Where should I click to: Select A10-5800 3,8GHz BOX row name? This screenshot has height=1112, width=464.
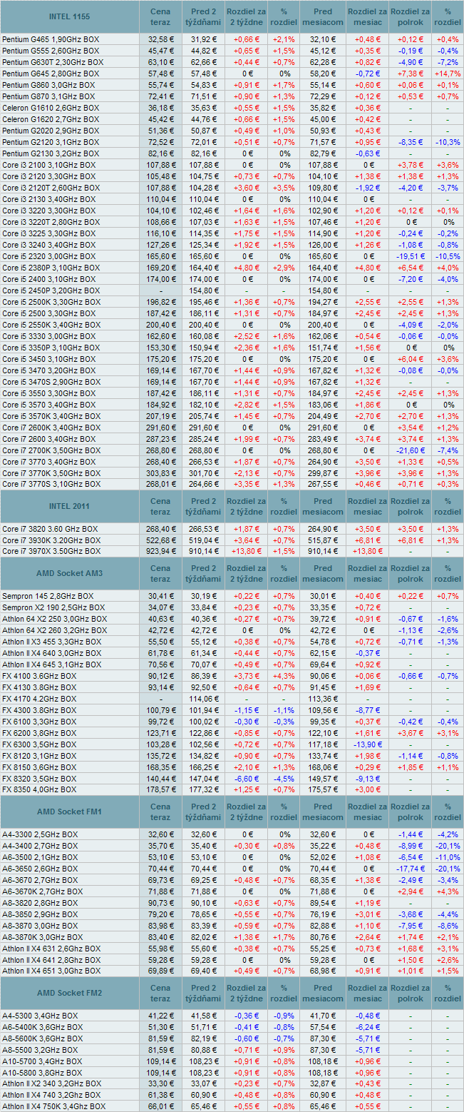42,1073
